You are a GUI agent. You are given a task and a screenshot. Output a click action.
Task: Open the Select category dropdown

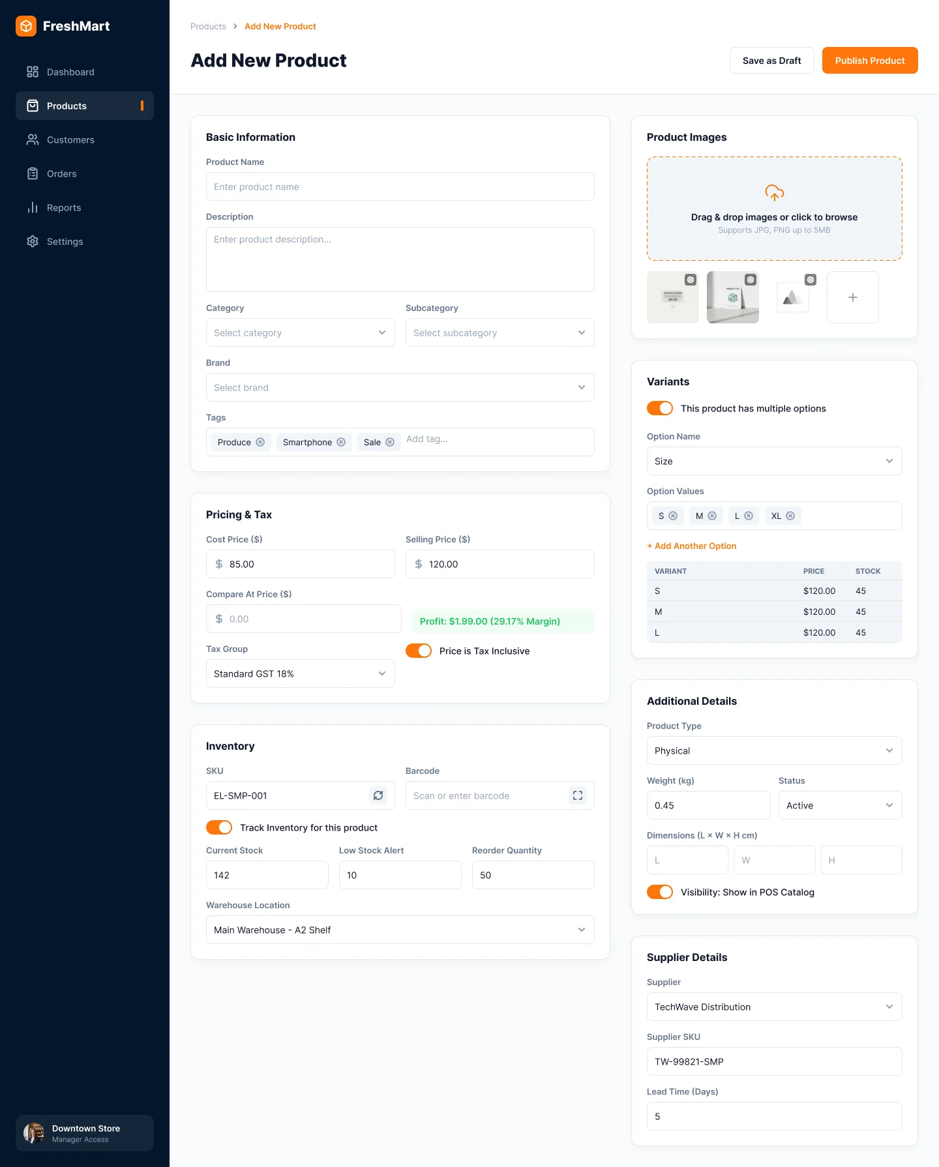(301, 332)
